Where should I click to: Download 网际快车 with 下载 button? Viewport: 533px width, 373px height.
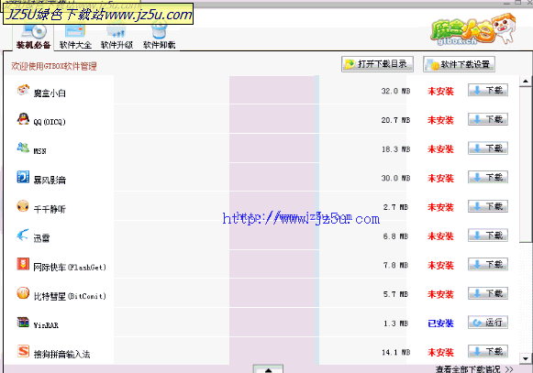click(x=488, y=264)
